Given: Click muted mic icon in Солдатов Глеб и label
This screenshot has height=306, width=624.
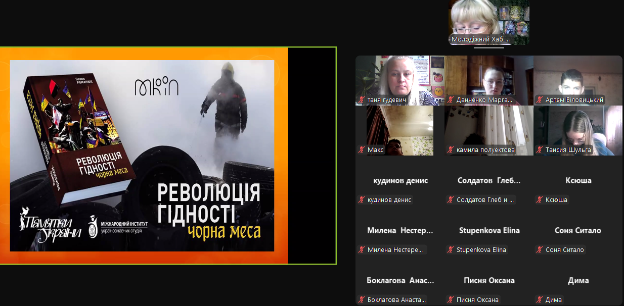Looking at the screenshot, I should pos(451,200).
